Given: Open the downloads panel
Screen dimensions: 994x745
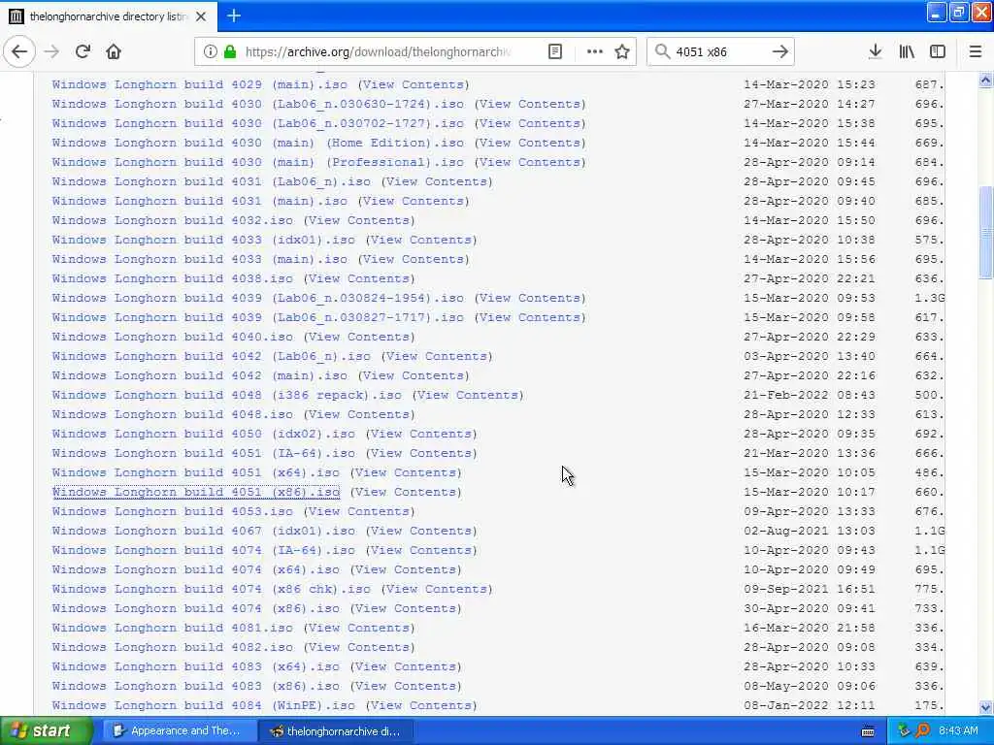Looking at the screenshot, I should 875,51.
